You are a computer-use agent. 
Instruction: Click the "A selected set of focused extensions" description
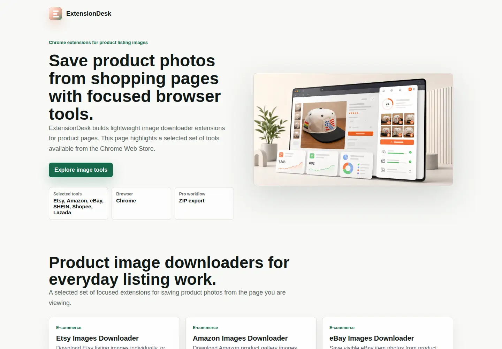(x=167, y=298)
